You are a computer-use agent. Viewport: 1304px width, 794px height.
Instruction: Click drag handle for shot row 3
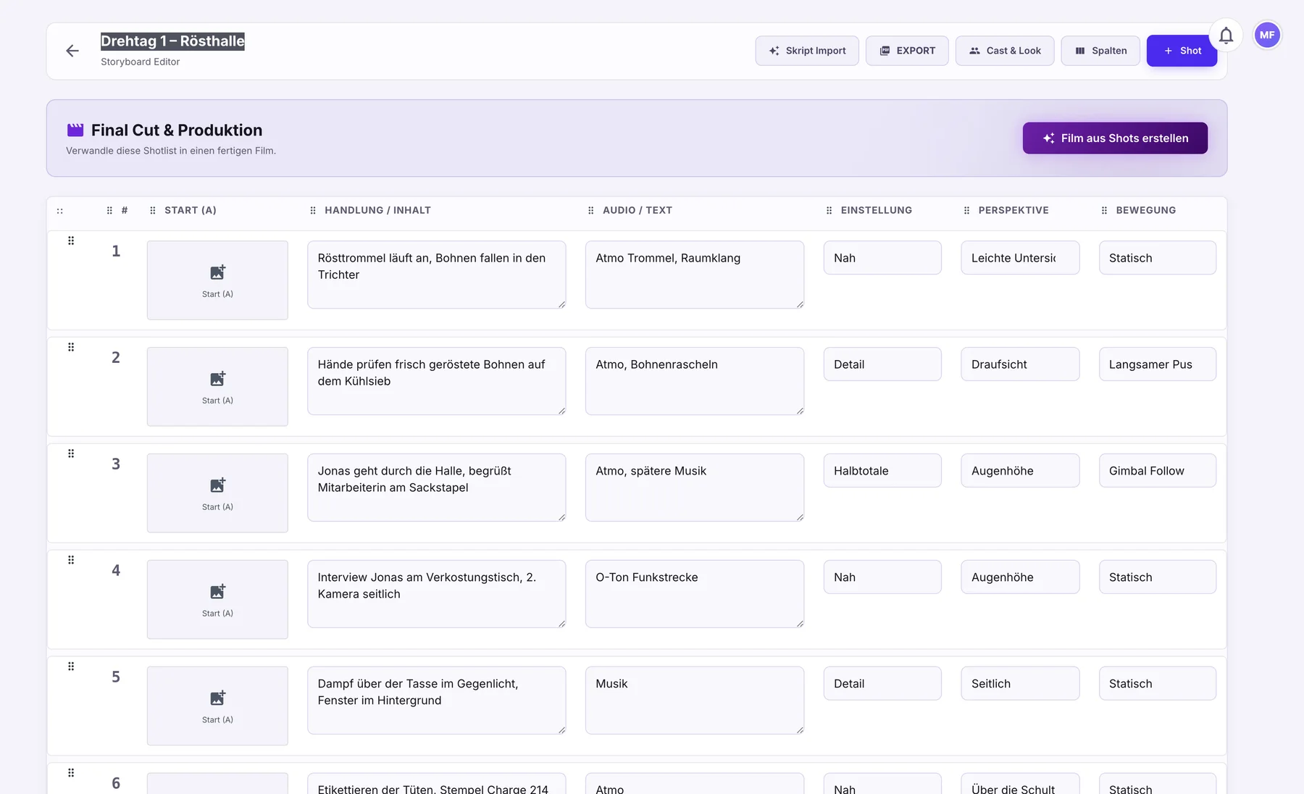coord(71,454)
